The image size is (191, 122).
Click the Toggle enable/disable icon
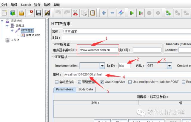tap(121, 13)
